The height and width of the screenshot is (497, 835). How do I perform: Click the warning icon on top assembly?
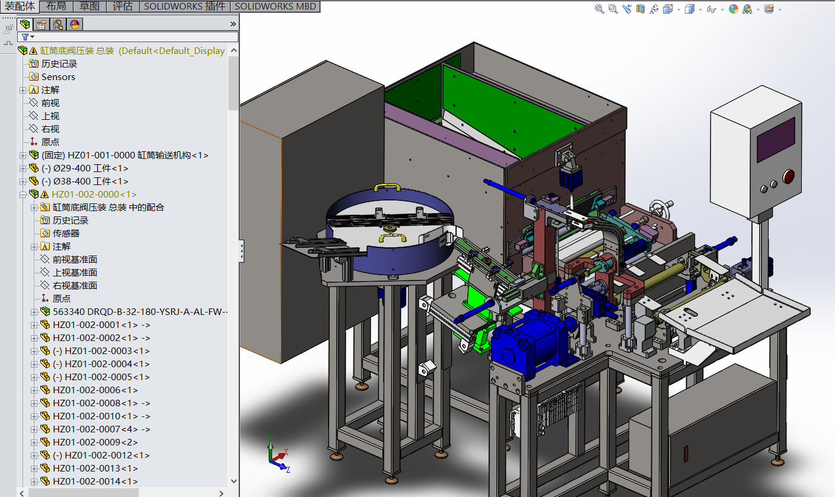coord(33,51)
